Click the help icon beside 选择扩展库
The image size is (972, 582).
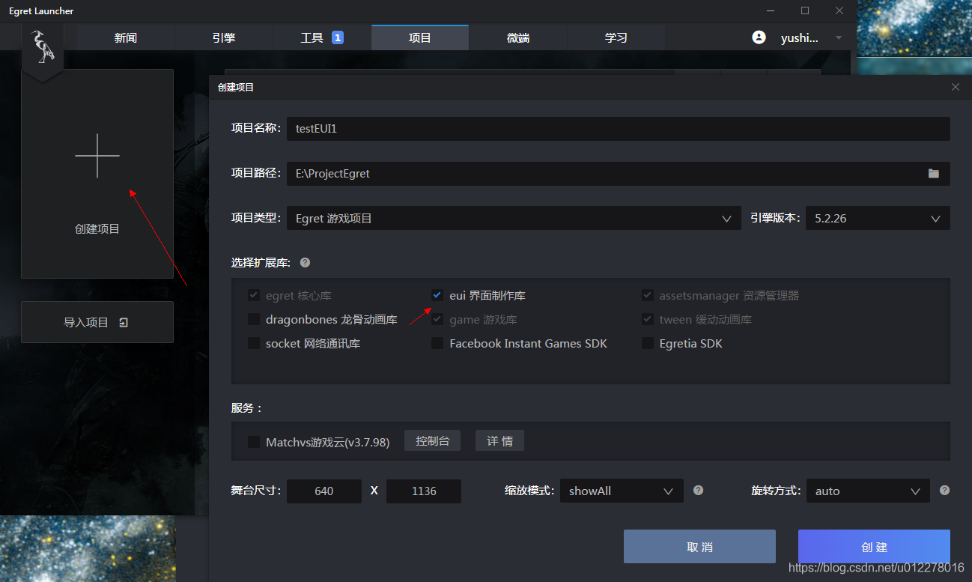(x=304, y=262)
